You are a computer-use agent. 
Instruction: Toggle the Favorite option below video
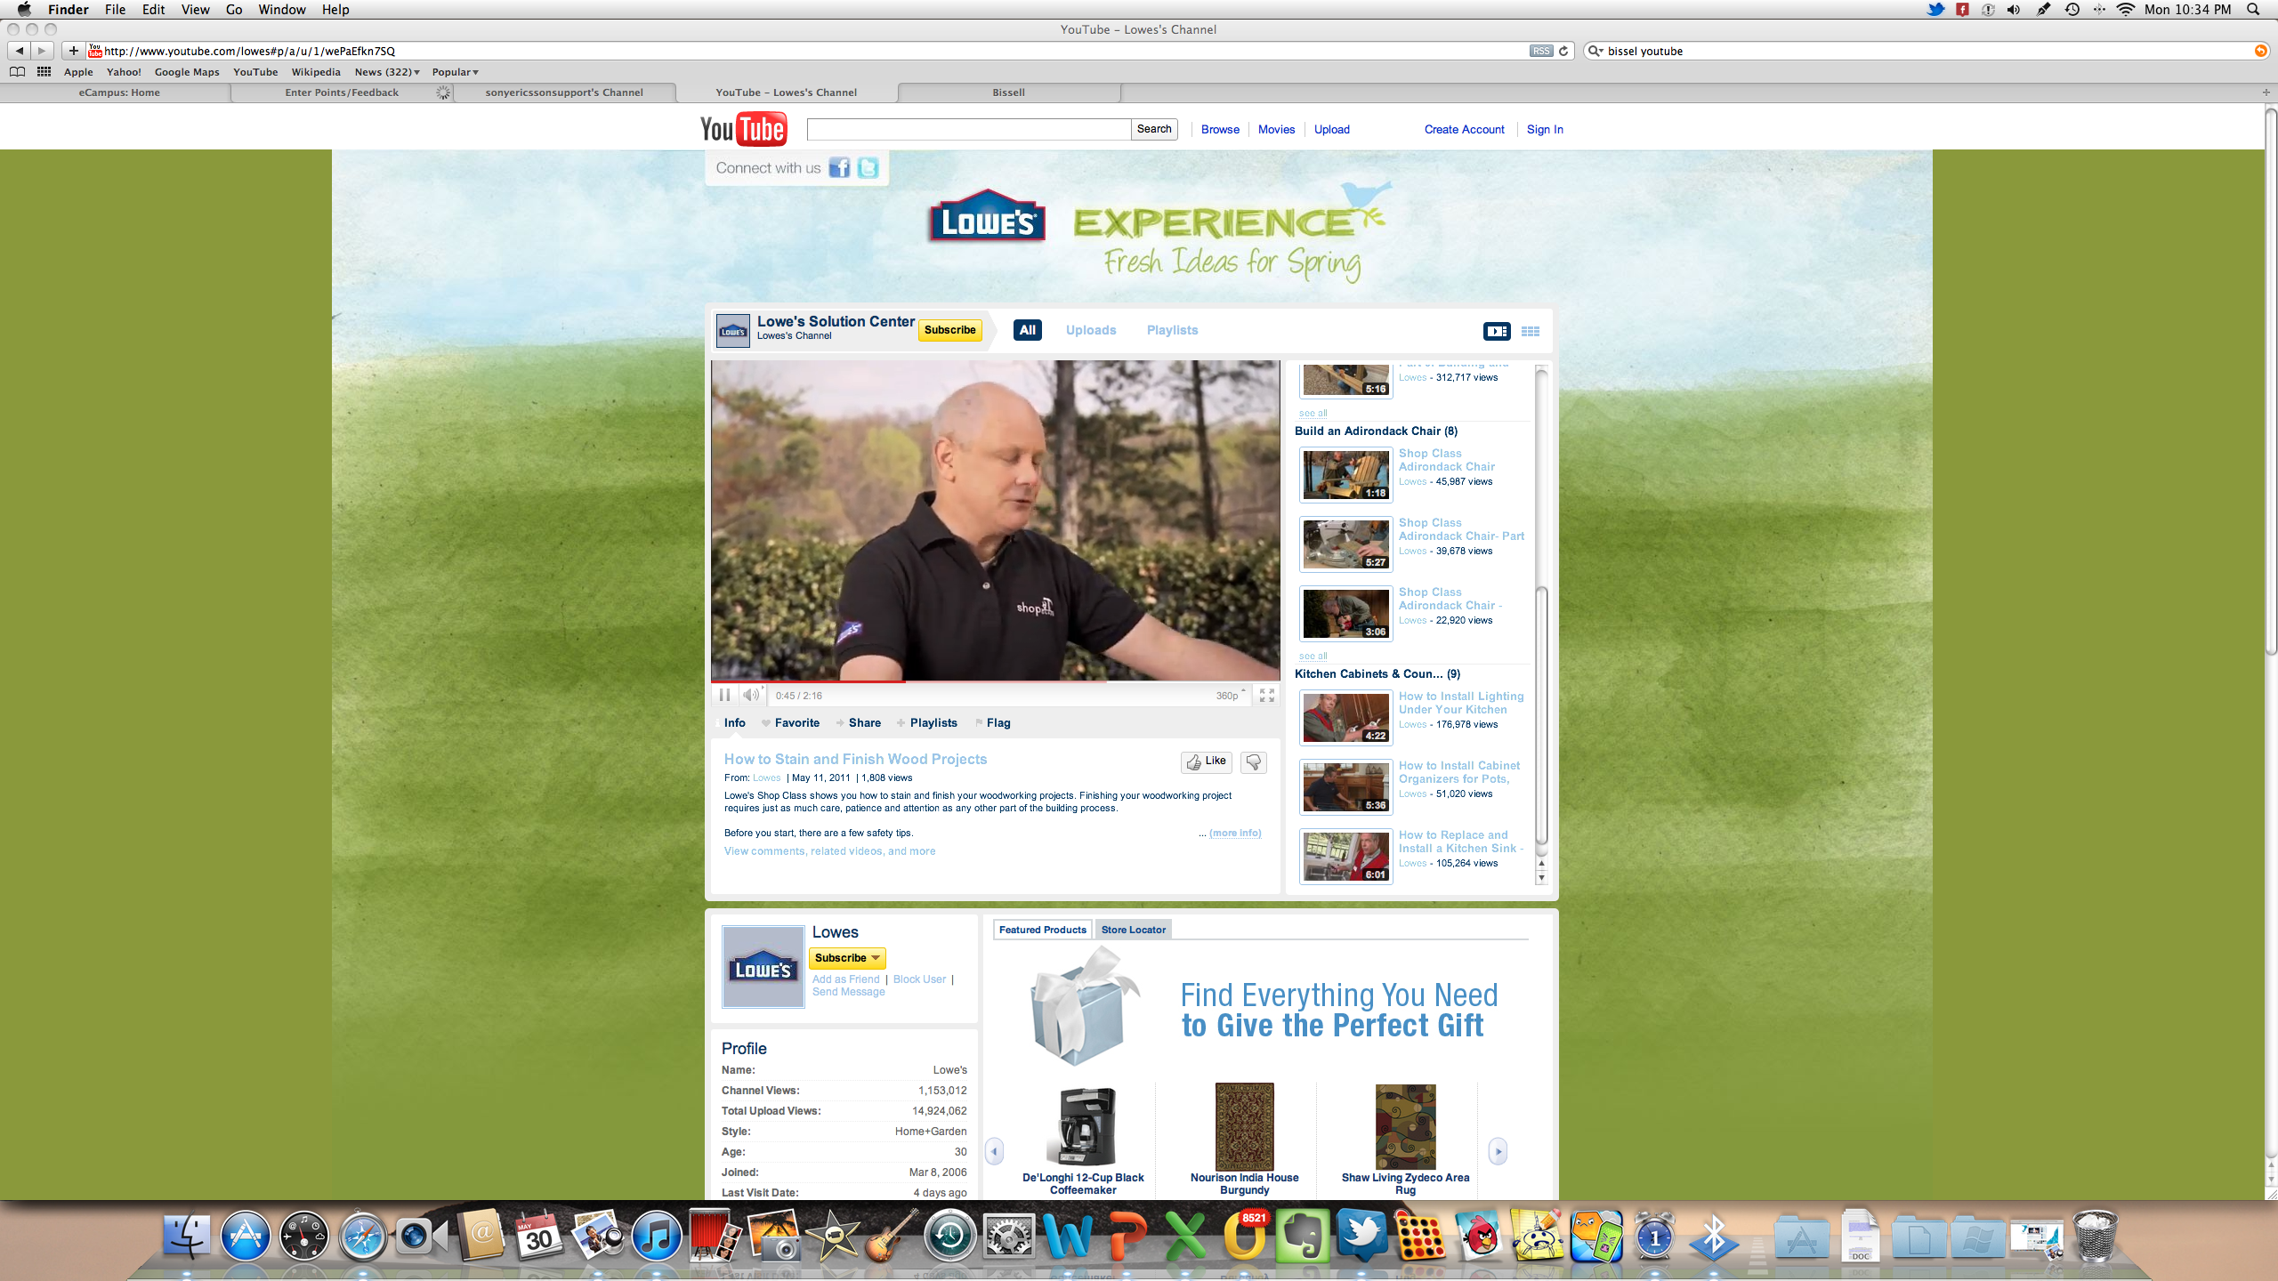[796, 722]
